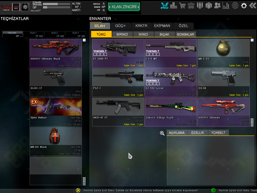The height and width of the screenshot is (193, 257).
Task: Switch to the EKİPMAN tab
Action: [162, 26]
